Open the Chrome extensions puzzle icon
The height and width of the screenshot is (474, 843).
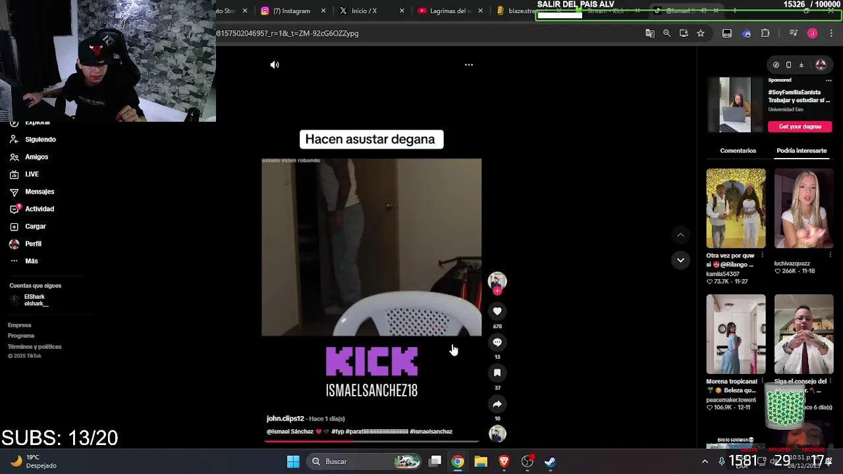point(765,33)
